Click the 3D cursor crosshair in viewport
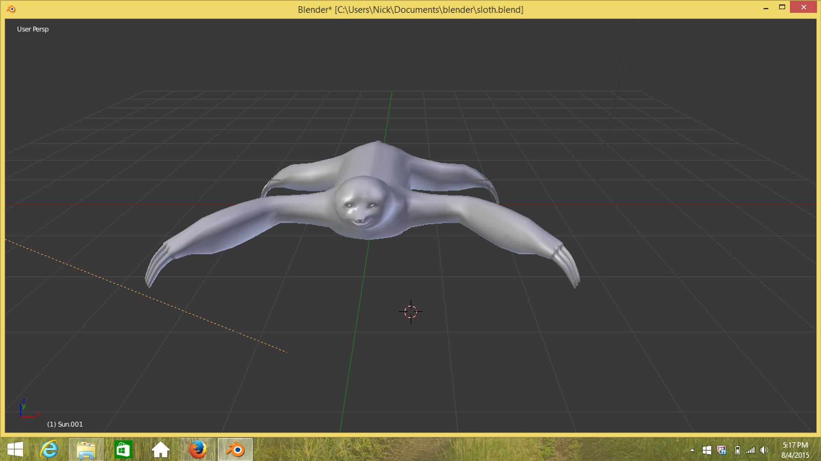 coord(411,312)
